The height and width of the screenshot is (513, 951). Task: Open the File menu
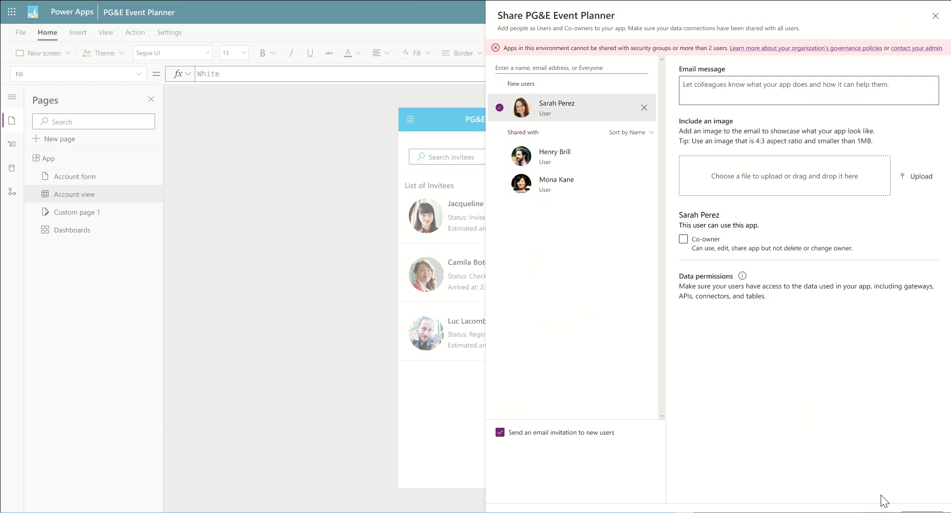[20, 32]
